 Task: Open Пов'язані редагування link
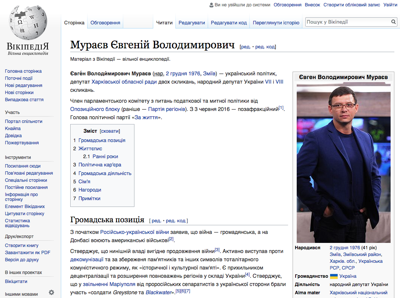tap(29, 173)
